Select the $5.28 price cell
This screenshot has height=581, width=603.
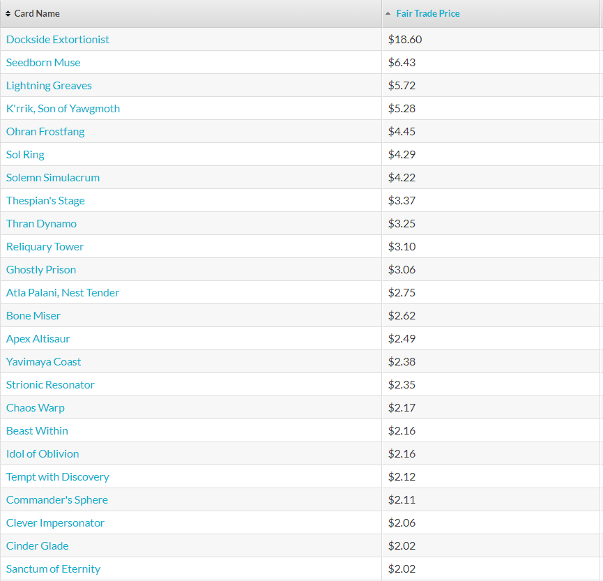(491, 109)
